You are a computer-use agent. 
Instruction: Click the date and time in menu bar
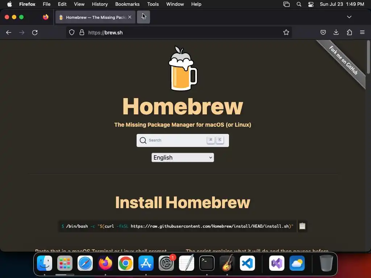[x=342, y=4]
